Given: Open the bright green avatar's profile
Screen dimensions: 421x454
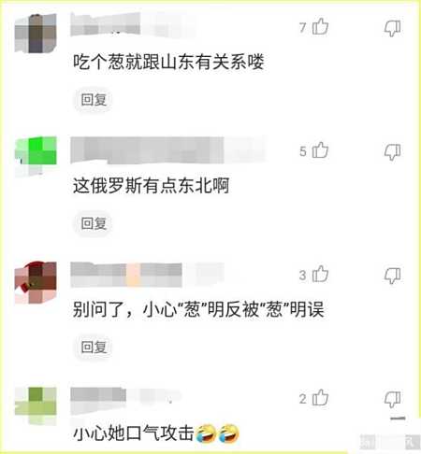Looking at the screenshot, I should (36, 156).
